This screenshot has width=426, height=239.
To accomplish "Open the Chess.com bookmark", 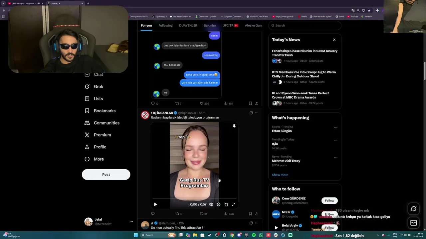I will (206, 17).
